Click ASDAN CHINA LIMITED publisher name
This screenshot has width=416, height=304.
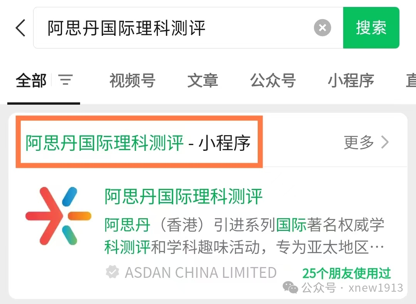(201, 272)
